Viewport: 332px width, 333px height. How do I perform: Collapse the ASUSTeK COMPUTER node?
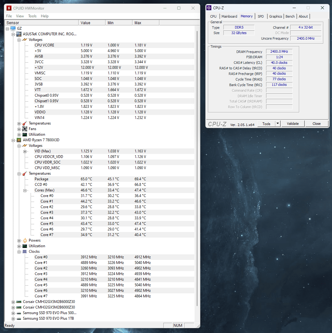[13, 34]
